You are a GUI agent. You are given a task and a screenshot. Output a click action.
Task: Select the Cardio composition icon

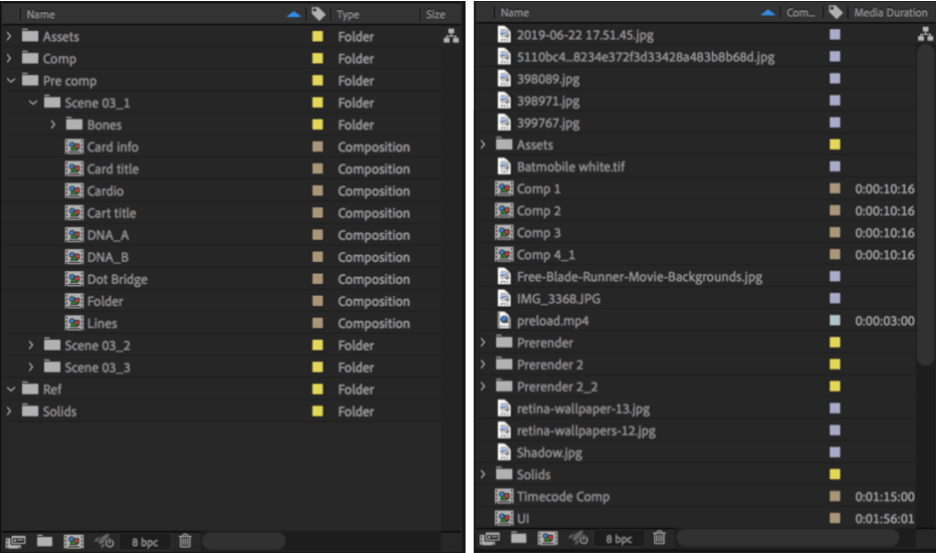(x=74, y=191)
